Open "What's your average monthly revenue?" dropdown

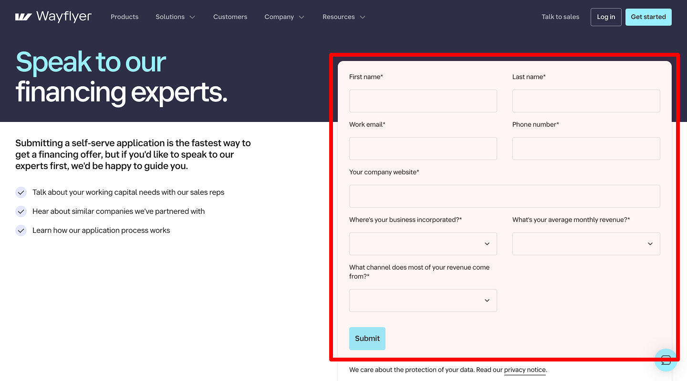pos(586,243)
